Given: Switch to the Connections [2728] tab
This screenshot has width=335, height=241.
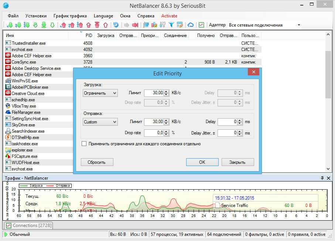Looking at the screenshot, I should (28, 225).
